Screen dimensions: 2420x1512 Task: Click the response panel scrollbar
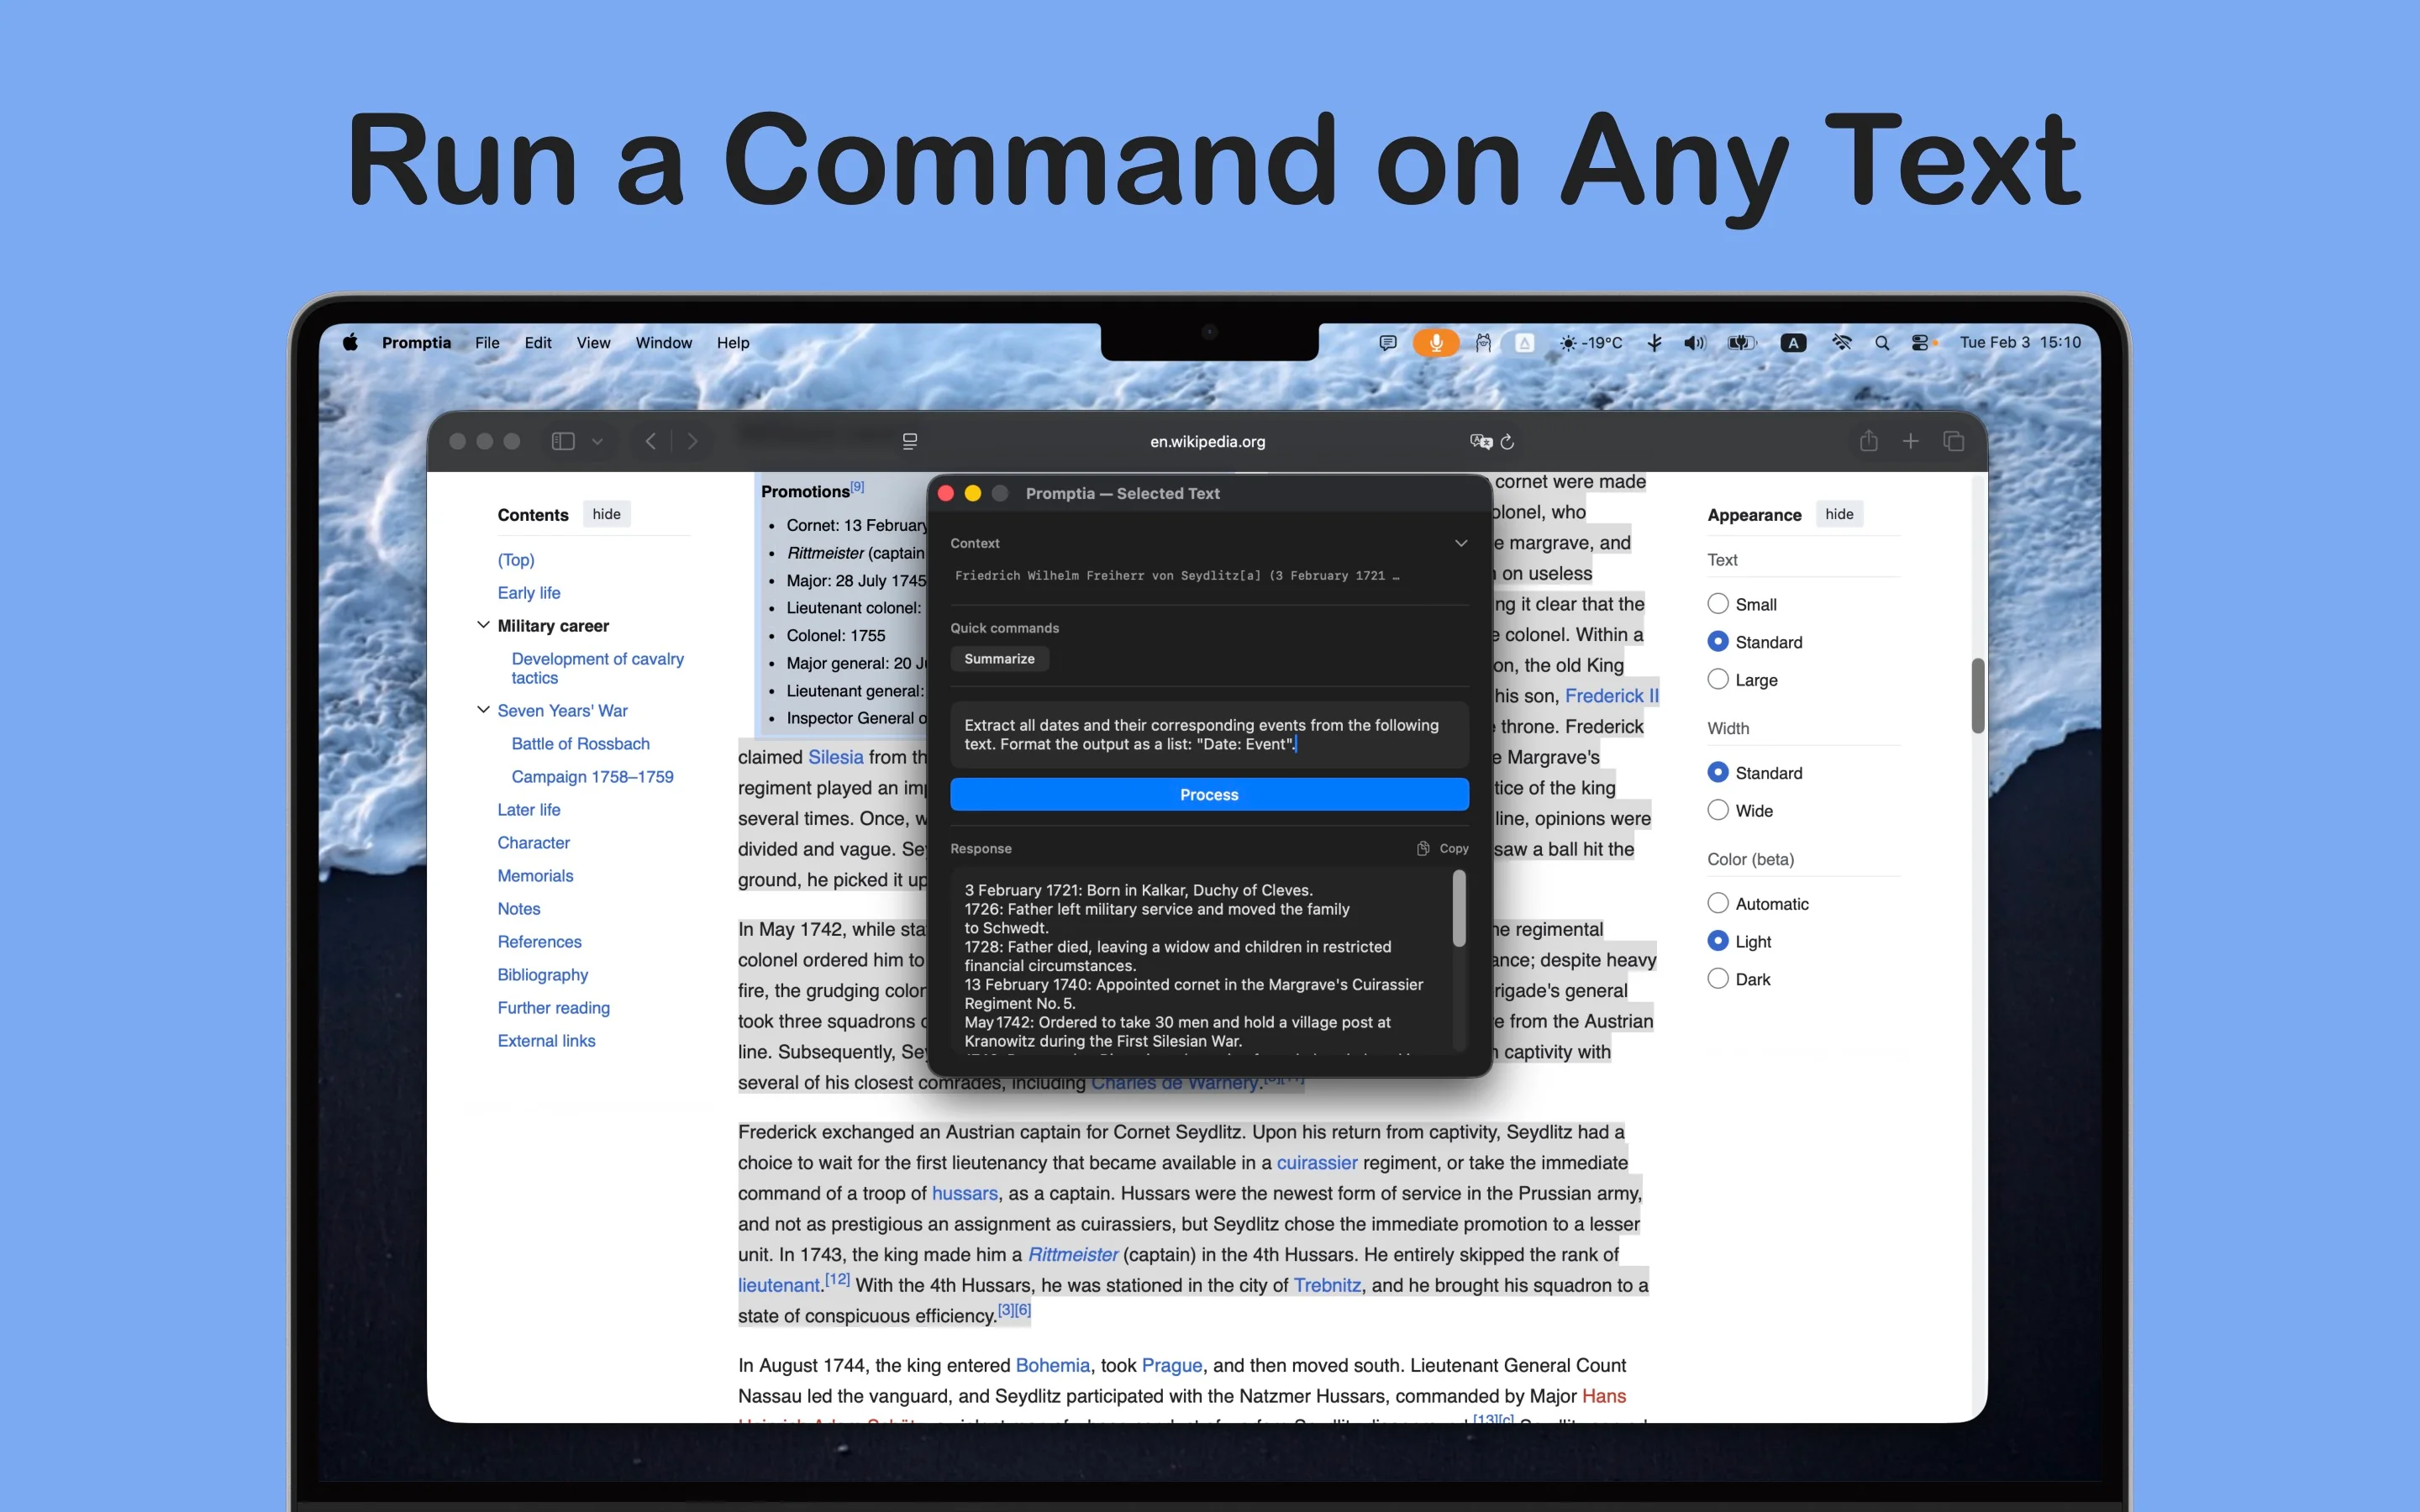click(x=1459, y=909)
